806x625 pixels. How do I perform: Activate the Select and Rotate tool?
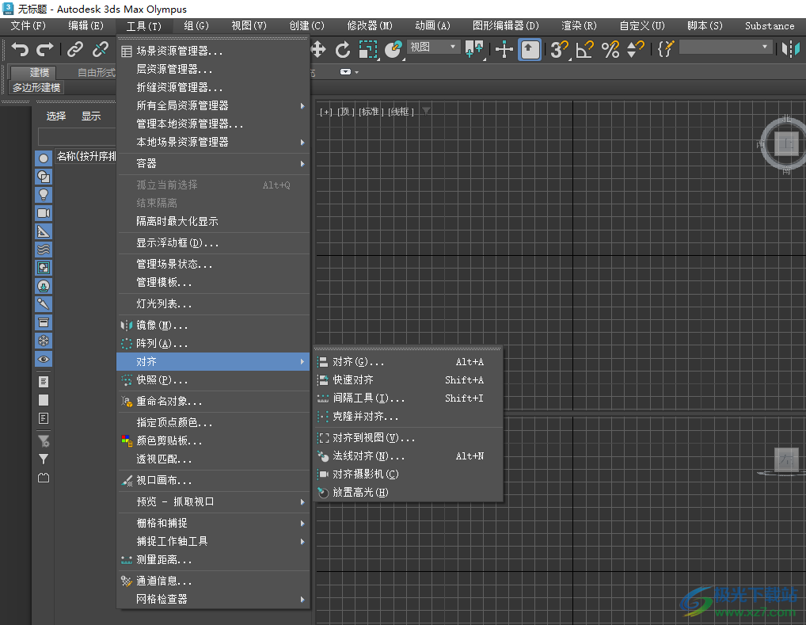coord(343,49)
